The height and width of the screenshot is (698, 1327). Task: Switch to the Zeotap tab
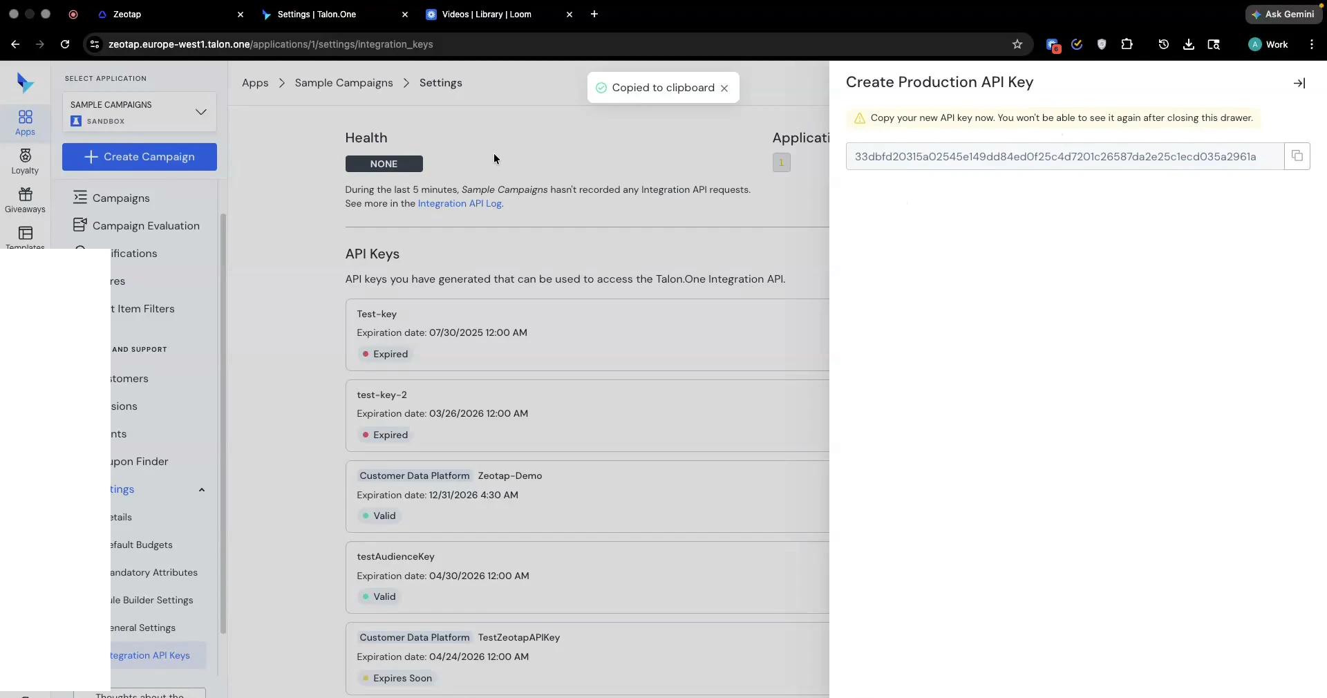click(169, 14)
